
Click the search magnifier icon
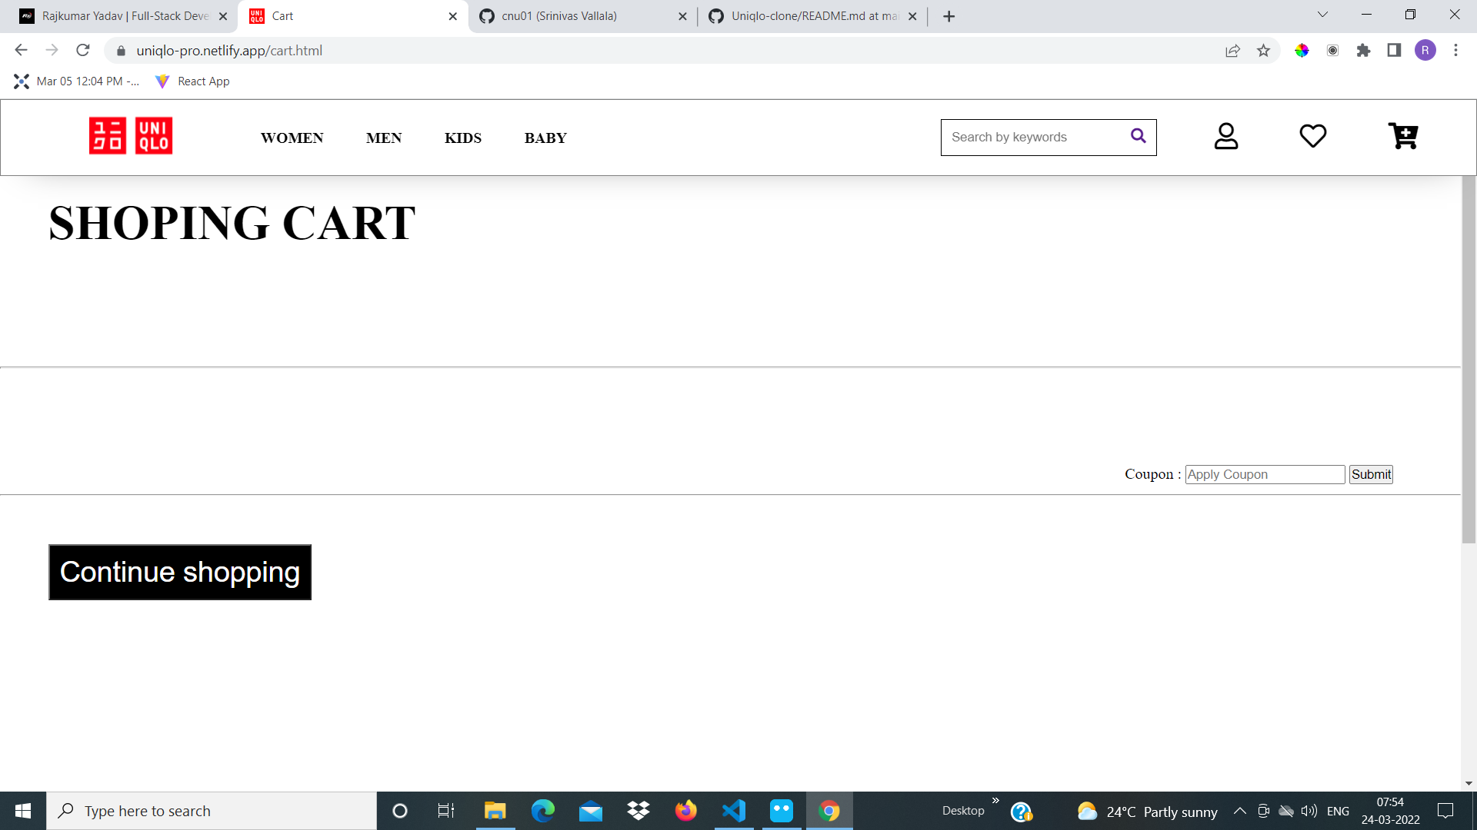1138,136
